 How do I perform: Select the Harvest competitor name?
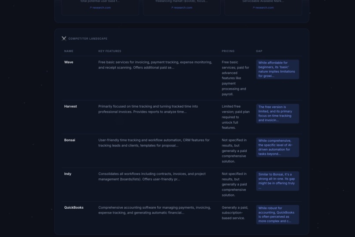[x=70, y=106]
